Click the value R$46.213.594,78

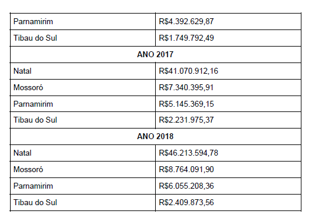(188, 153)
